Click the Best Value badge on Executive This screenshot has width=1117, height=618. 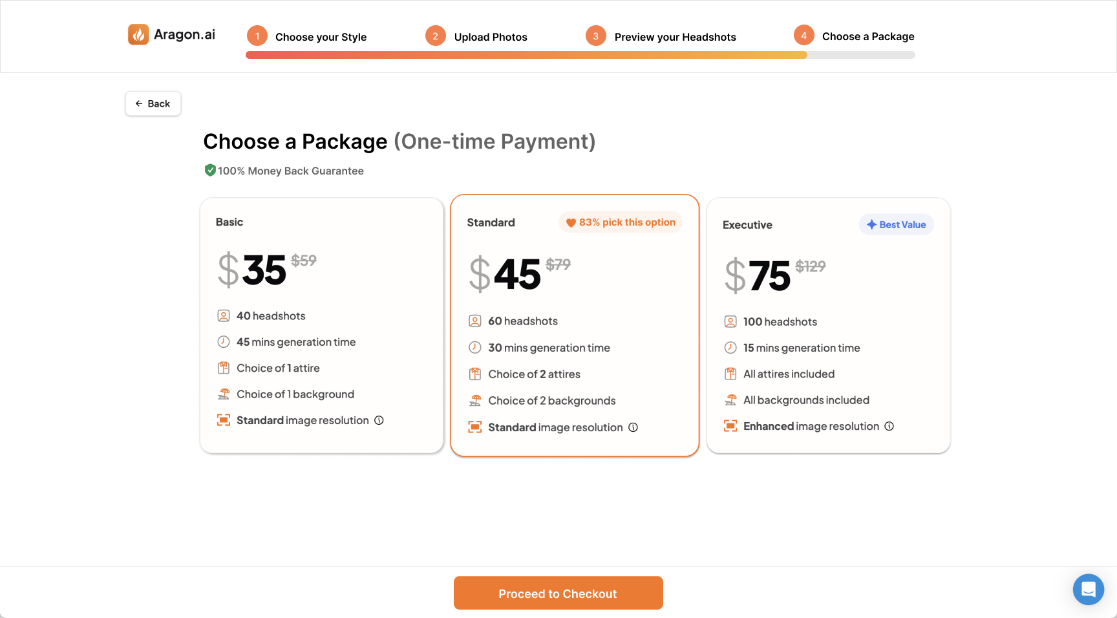(897, 224)
